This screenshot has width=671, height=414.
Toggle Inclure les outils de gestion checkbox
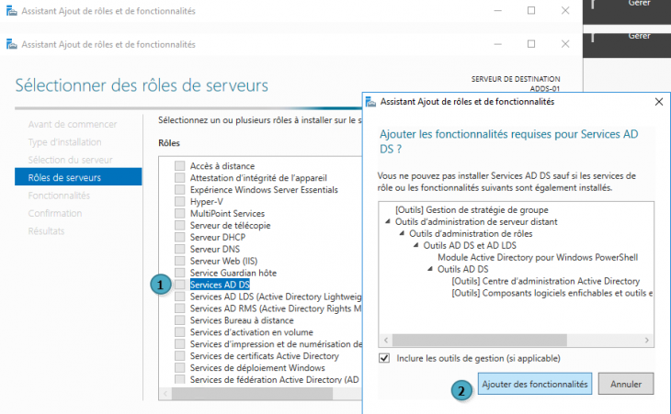pyautogui.click(x=384, y=358)
